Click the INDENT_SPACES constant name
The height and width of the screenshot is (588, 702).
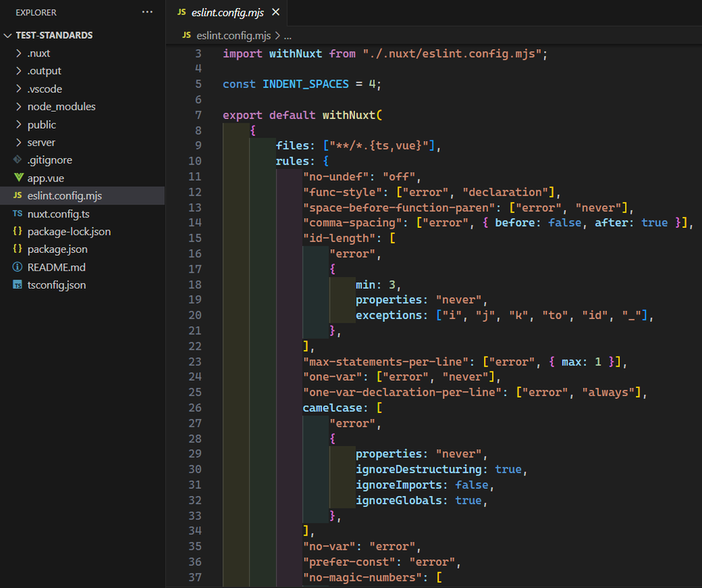pos(305,85)
